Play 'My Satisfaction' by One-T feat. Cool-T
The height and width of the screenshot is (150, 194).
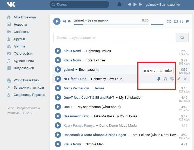pyautogui.click(x=58, y=97)
